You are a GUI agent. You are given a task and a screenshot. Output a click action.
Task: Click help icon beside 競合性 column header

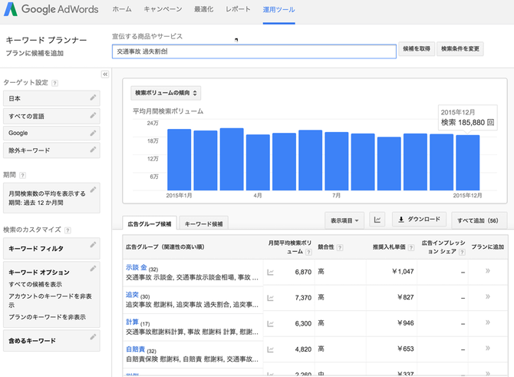pyautogui.click(x=340, y=248)
